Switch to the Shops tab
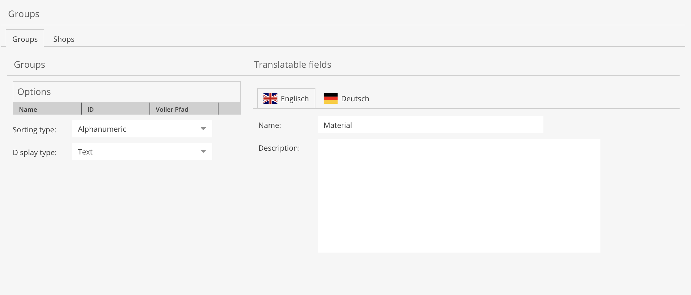This screenshot has width=691, height=295. pyautogui.click(x=64, y=39)
